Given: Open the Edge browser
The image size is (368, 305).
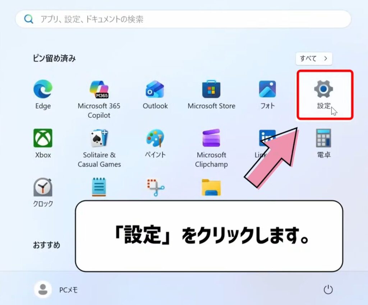Looking at the screenshot, I should [x=42, y=90].
